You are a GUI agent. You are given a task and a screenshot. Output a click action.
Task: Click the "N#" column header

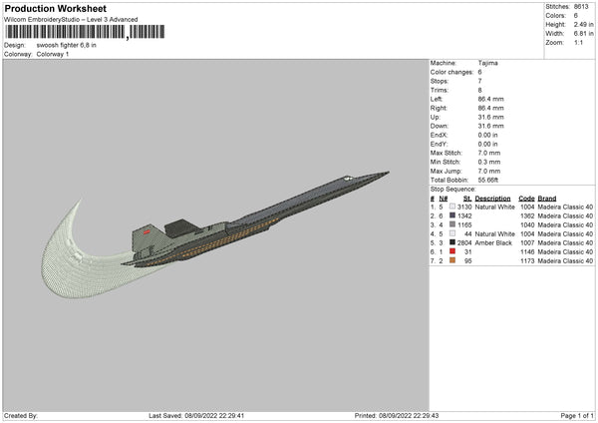click(444, 199)
